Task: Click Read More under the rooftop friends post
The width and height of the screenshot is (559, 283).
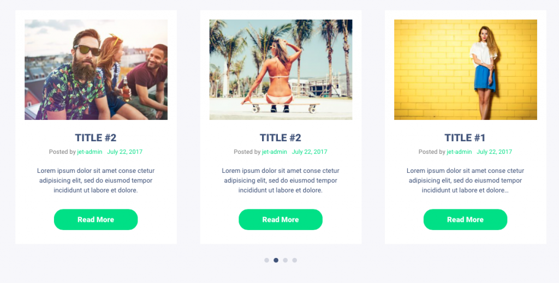Action: point(96,220)
